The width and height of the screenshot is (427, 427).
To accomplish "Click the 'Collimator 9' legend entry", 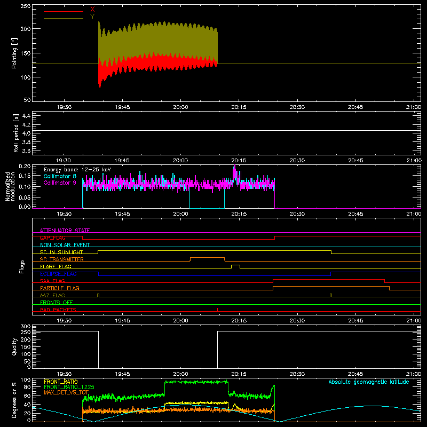I will click(x=60, y=183).
